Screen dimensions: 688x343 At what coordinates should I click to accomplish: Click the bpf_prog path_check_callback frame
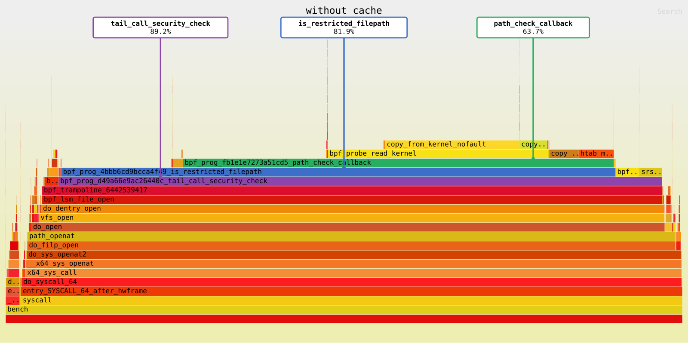[x=398, y=163]
